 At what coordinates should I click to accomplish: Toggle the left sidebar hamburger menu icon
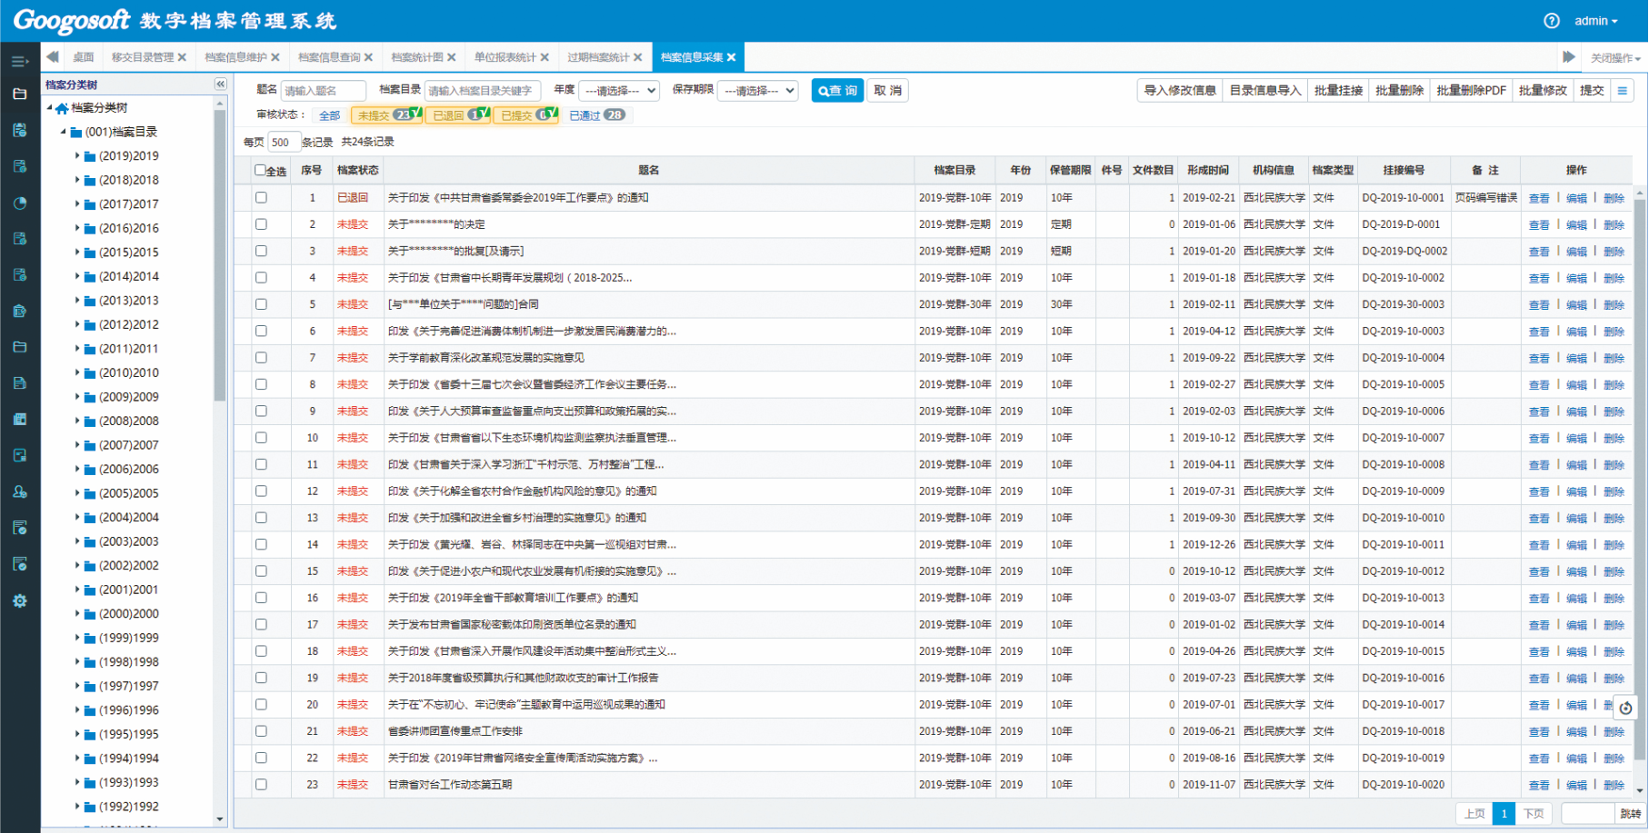(19, 61)
